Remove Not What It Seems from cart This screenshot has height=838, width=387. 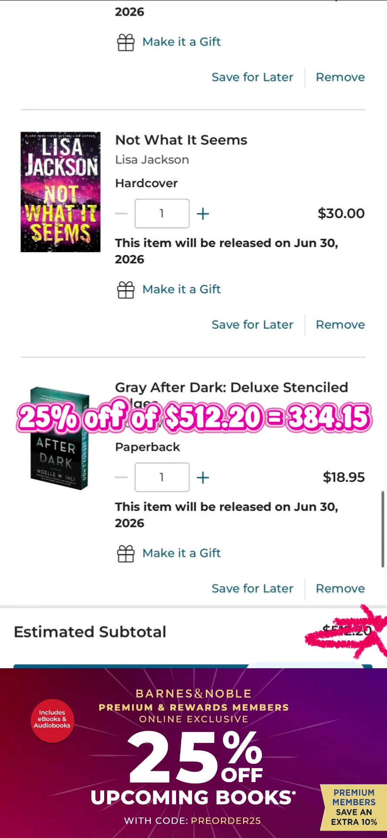340,325
